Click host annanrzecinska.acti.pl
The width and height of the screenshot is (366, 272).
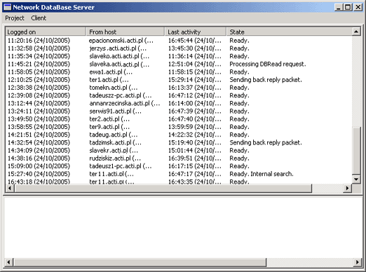tap(125, 103)
